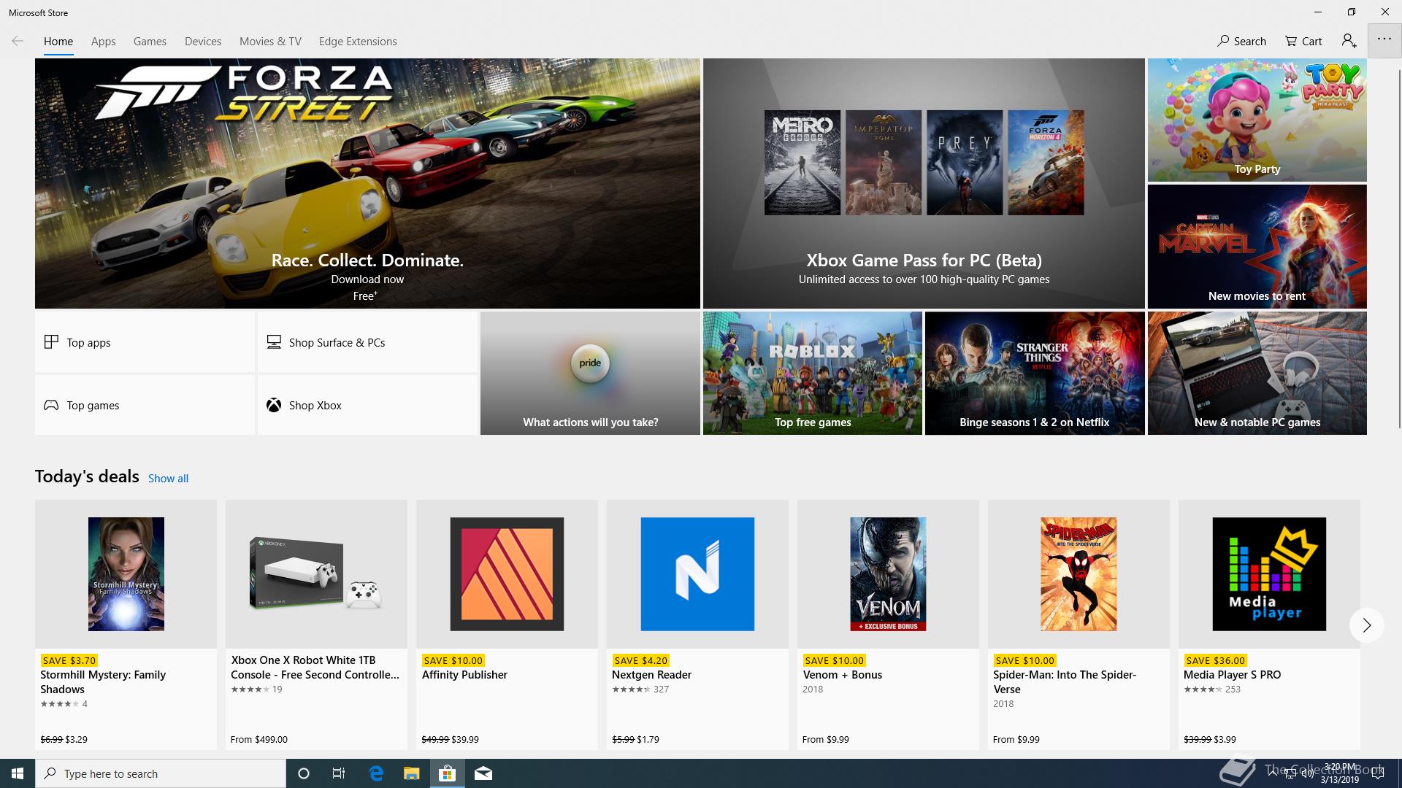Image resolution: width=1402 pixels, height=788 pixels.
Task: Open the Search magnifier in Store header
Action: [1241, 41]
